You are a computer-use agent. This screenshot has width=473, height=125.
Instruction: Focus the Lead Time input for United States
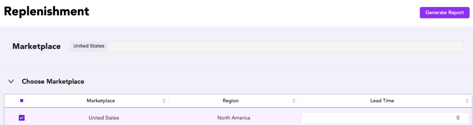(x=385, y=118)
